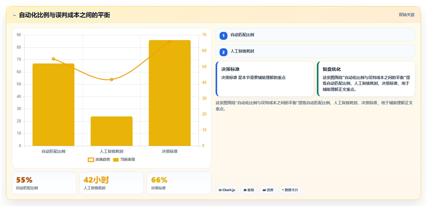The image size is (427, 206).
Task: Click the chart title 自动化比例与误判成本之间的平衡
Action: (x=65, y=15)
